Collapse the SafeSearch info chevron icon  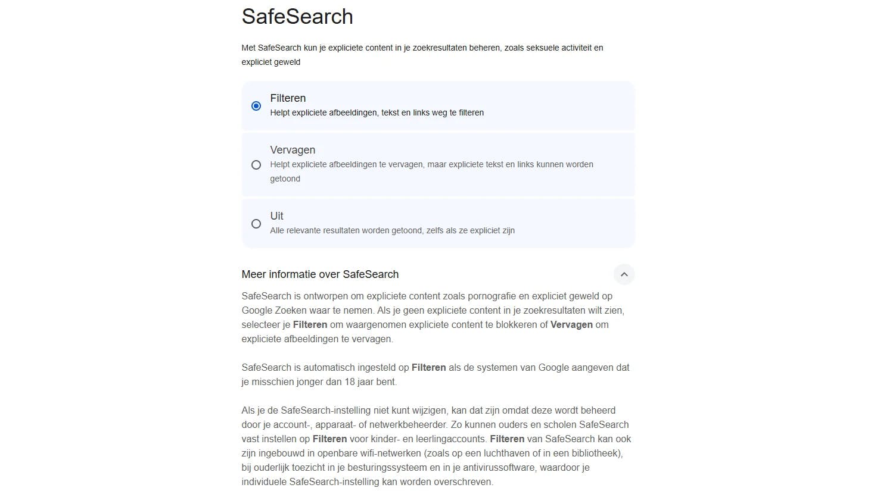pyautogui.click(x=624, y=274)
